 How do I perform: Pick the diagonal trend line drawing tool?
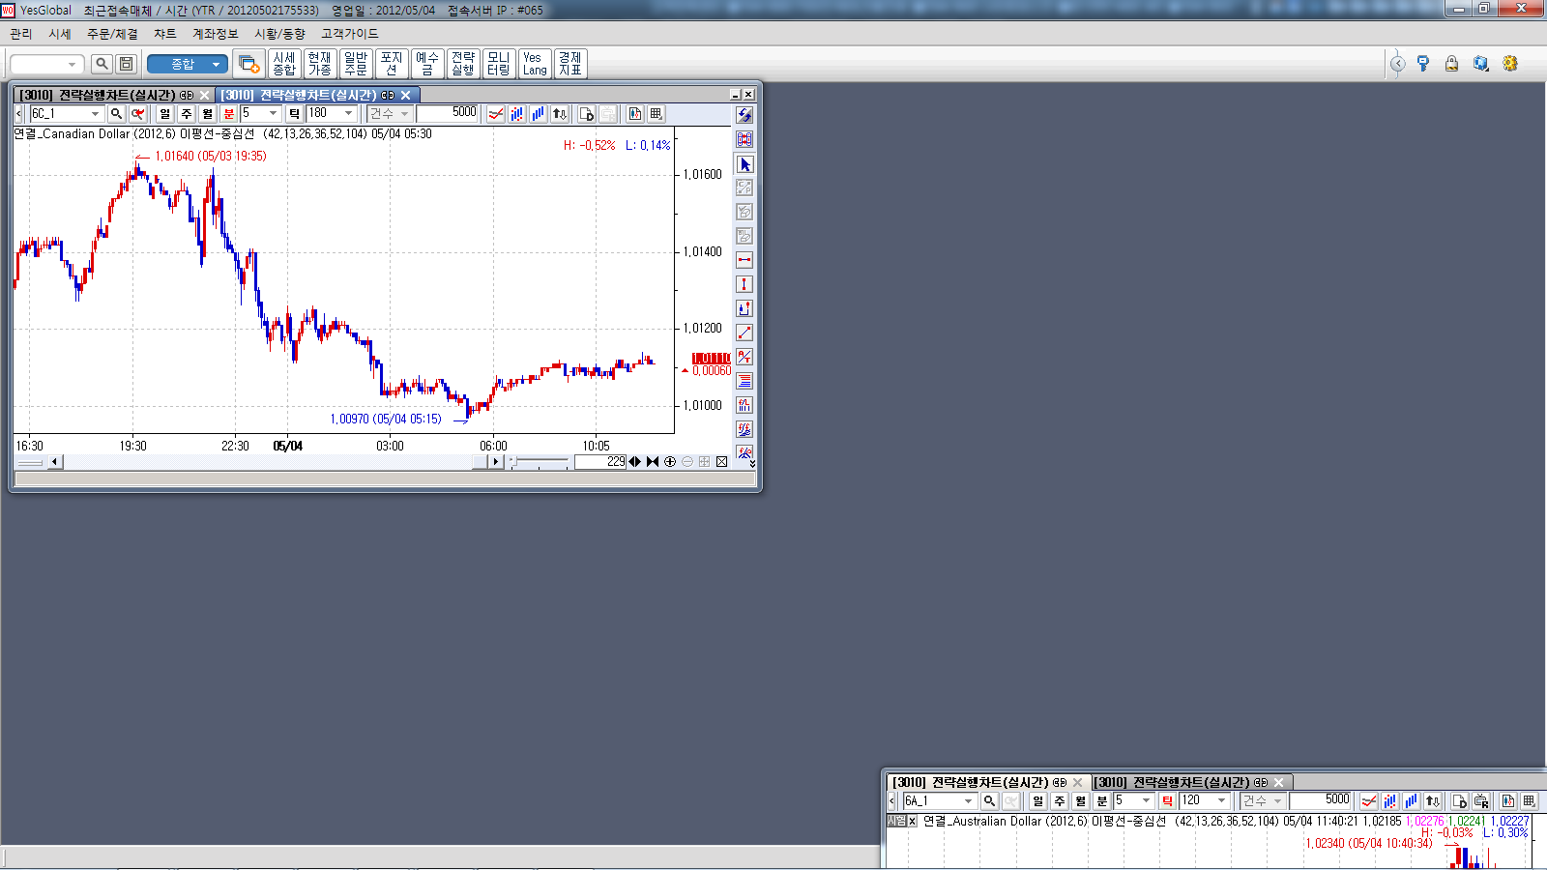coord(744,333)
